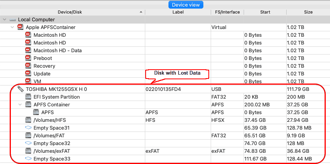Viewport: 330px width, 164px height.
Task: Click the Empty Space33 icon
Action: (x=28, y=159)
